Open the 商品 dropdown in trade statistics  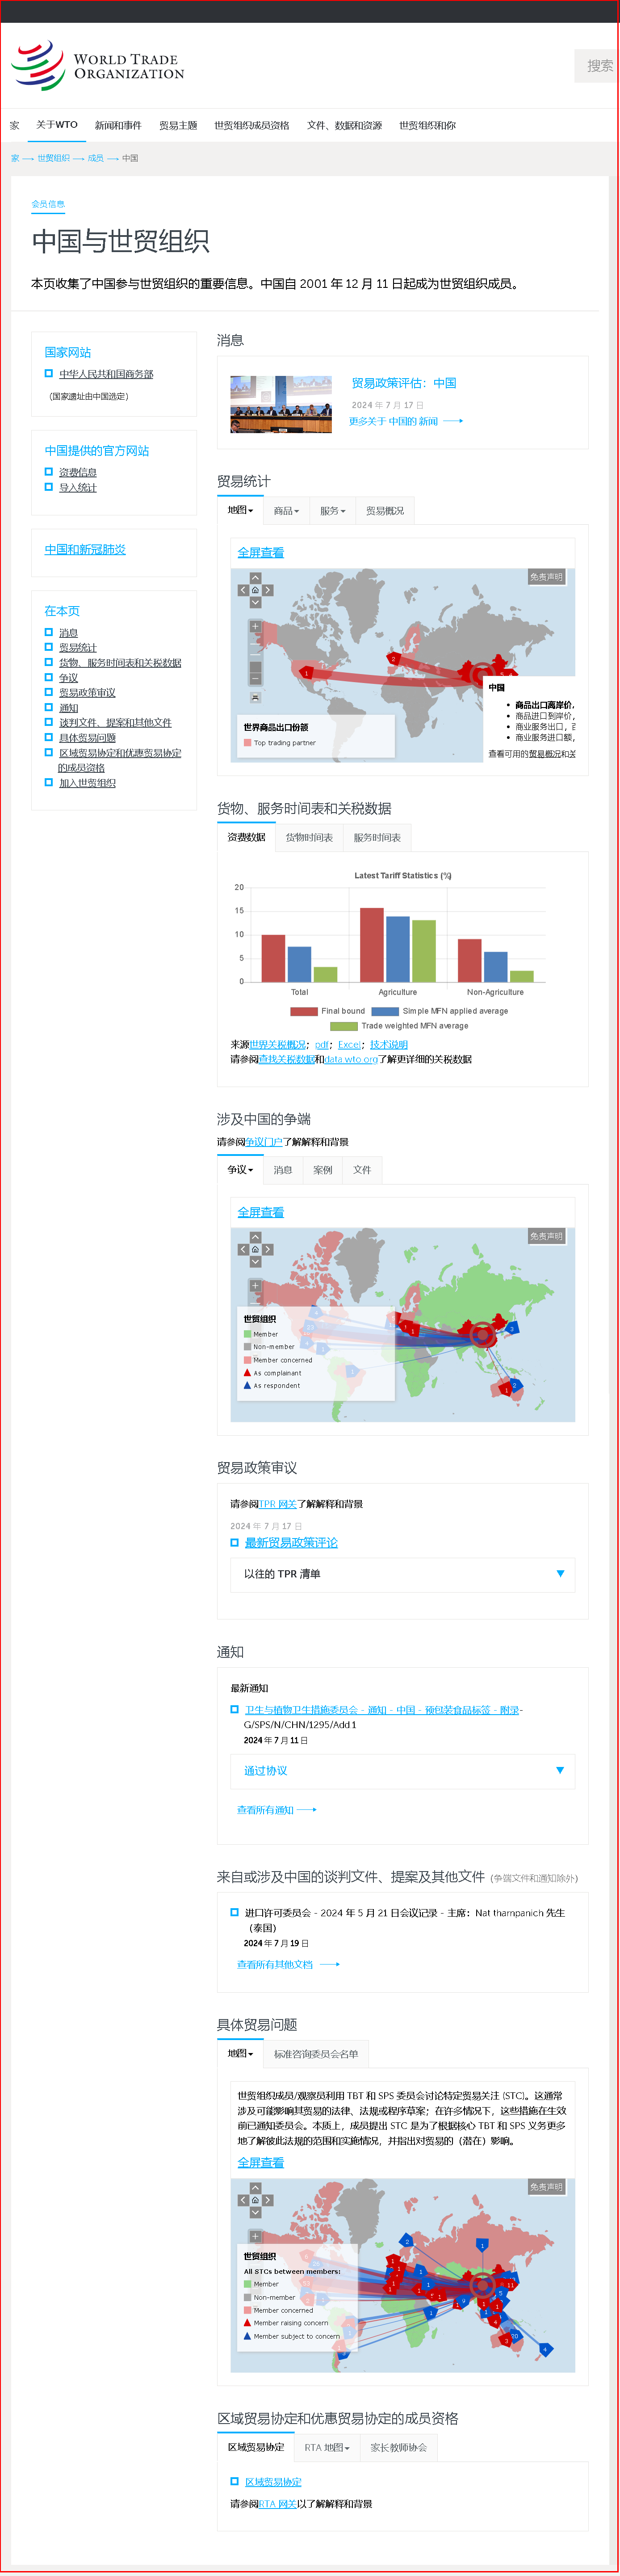pos(286,511)
